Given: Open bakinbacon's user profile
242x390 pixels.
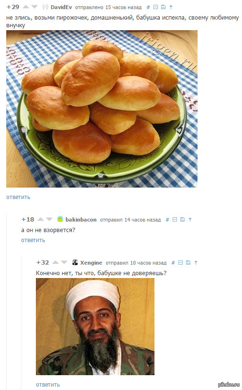Looking at the screenshot, I should [x=81, y=220].
